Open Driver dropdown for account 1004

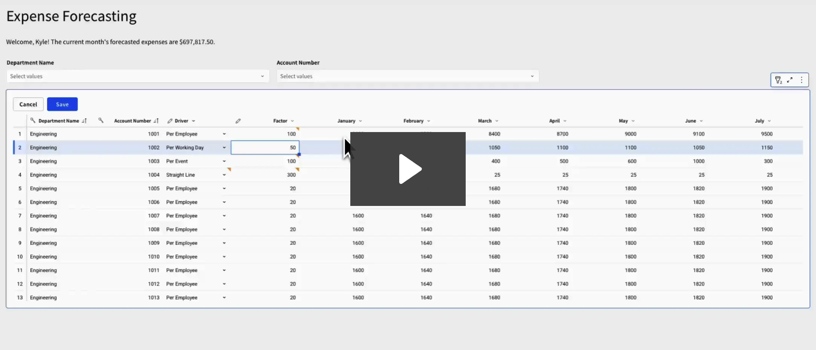224,175
